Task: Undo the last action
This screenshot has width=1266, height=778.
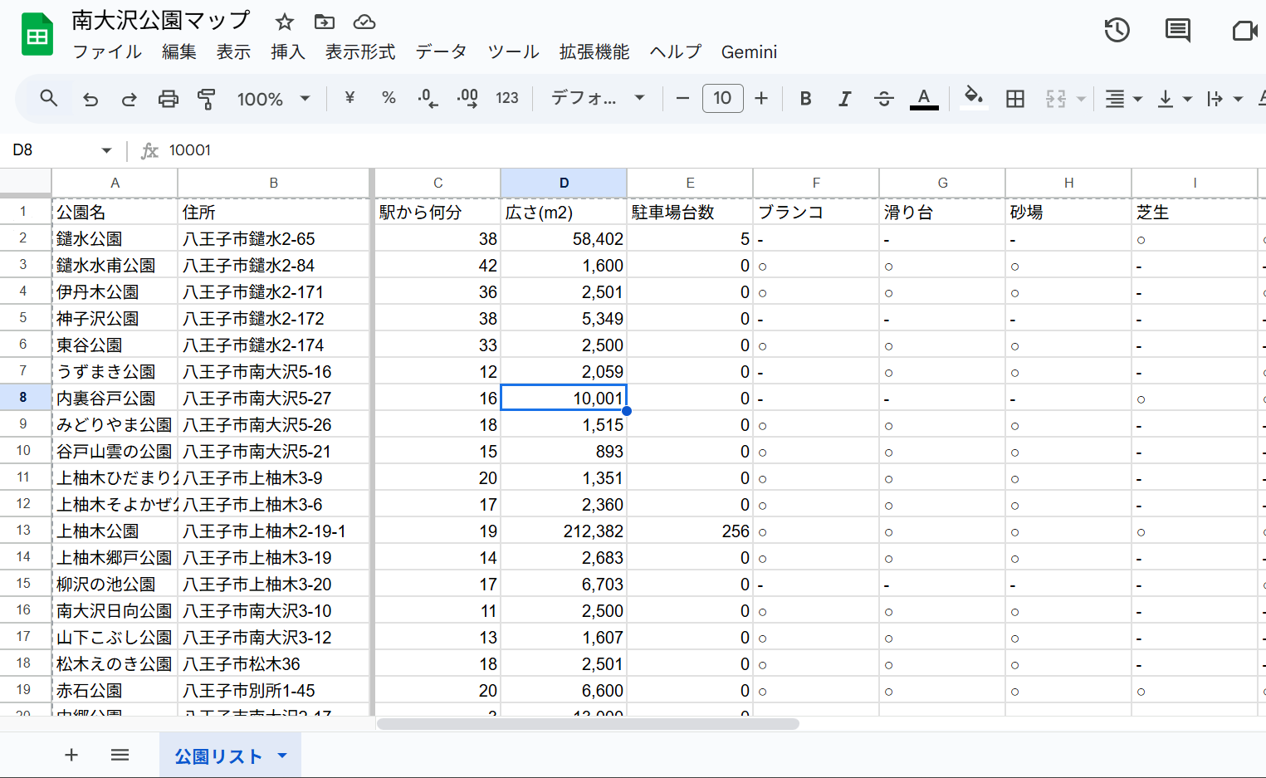Action: click(90, 99)
